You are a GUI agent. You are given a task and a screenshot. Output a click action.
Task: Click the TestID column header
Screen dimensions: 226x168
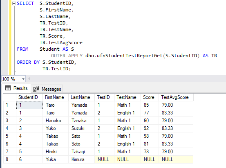104,97
